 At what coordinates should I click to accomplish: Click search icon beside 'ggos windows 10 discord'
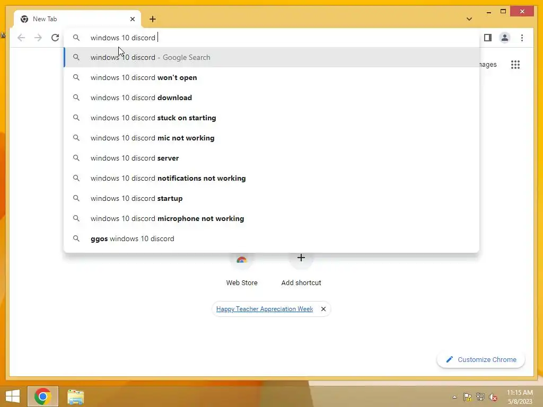[76, 238]
